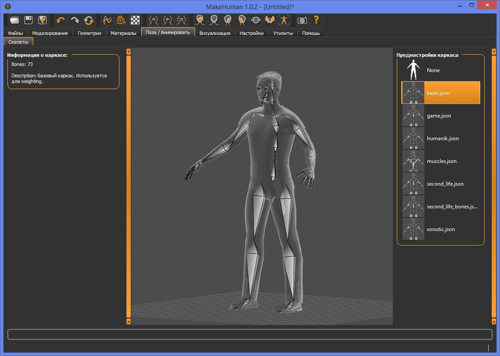Click the Скелеты sub-tab
The height and width of the screenshot is (356, 500).
point(18,41)
